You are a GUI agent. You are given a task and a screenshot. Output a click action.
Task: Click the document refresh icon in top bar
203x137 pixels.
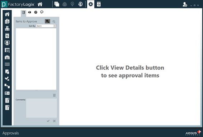[x=99, y=4]
